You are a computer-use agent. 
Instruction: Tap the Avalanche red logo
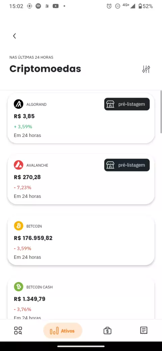tap(19, 165)
